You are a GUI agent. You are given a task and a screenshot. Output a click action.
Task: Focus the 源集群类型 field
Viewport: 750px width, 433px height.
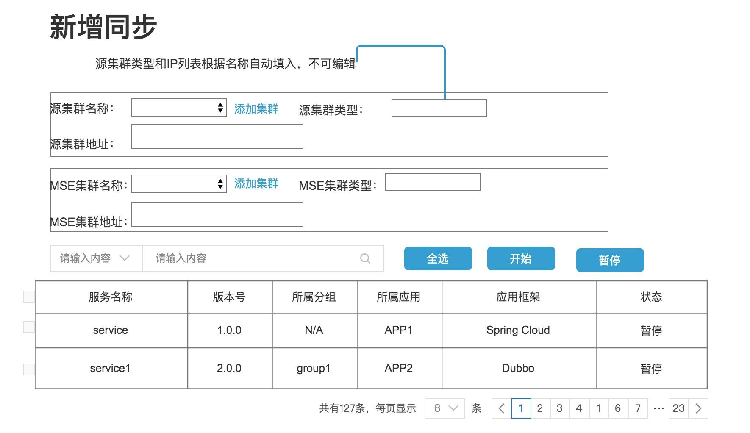pos(439,108)
